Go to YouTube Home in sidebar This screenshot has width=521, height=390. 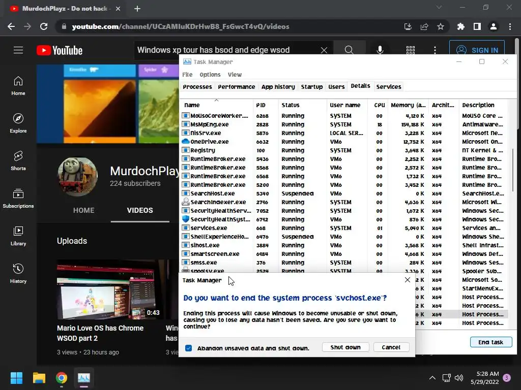click(18, 86)
